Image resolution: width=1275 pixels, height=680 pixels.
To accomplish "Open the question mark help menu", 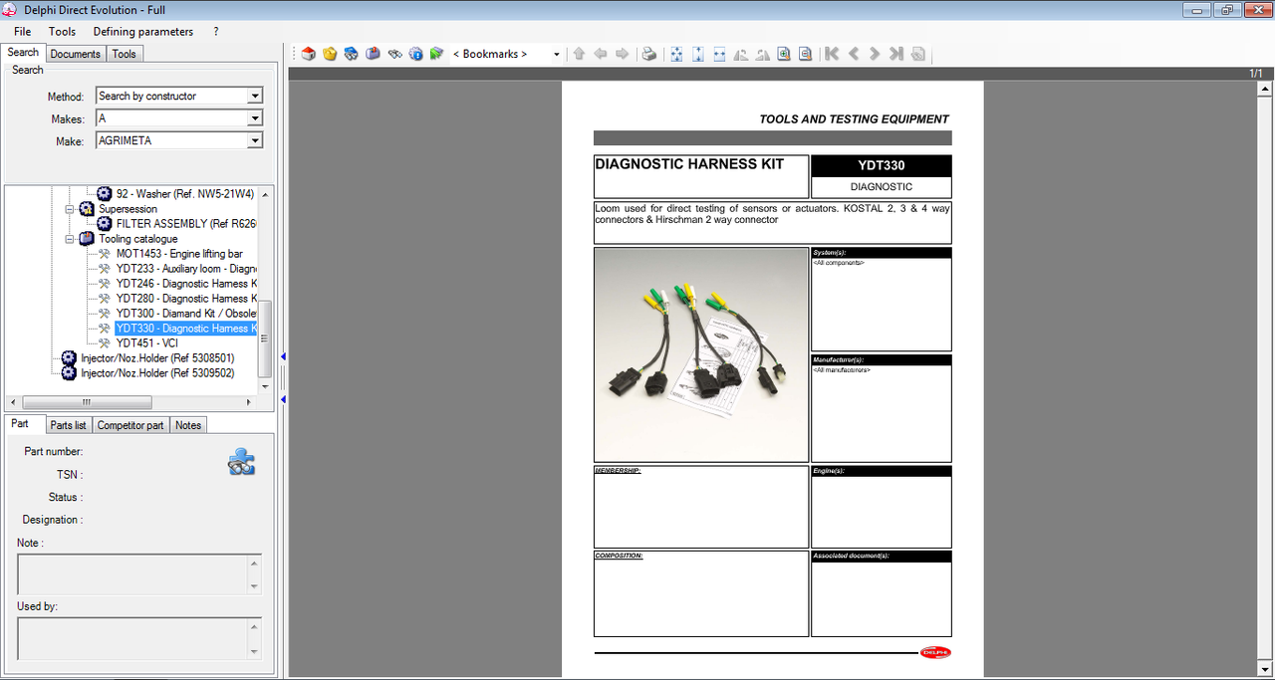I will pos(216,31).
